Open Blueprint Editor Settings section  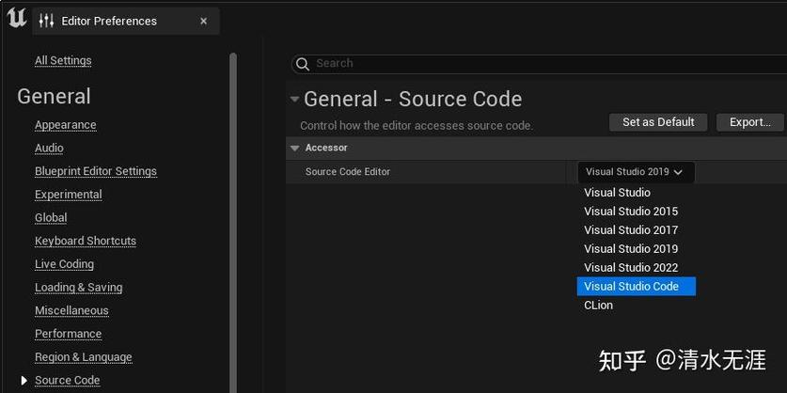click(96, 171)
